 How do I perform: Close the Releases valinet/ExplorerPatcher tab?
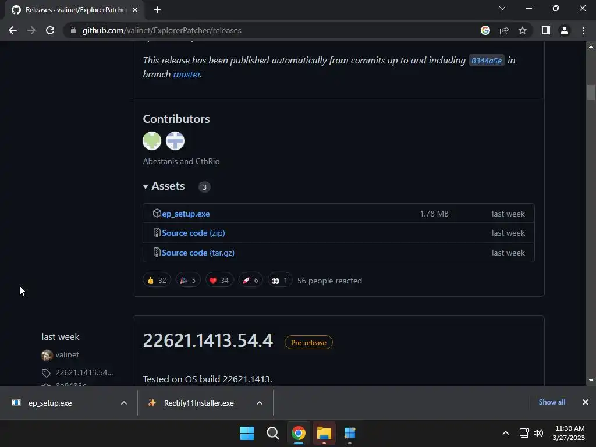pos(135,10)
